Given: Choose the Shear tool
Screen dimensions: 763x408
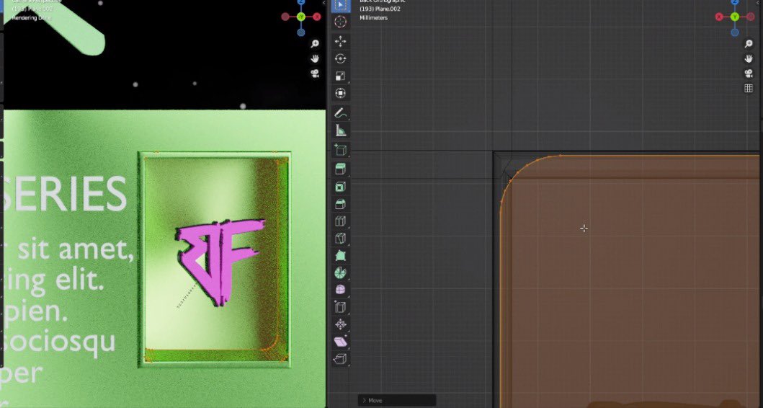Looking at the screenshot, I should [340, 342].
